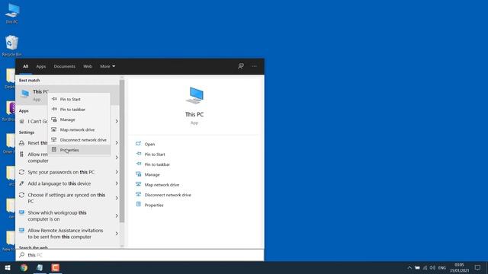Select Allow Remote Assistance invitations result
The image size is (488, 274).
pyautogui.click(x=65, y=234)
